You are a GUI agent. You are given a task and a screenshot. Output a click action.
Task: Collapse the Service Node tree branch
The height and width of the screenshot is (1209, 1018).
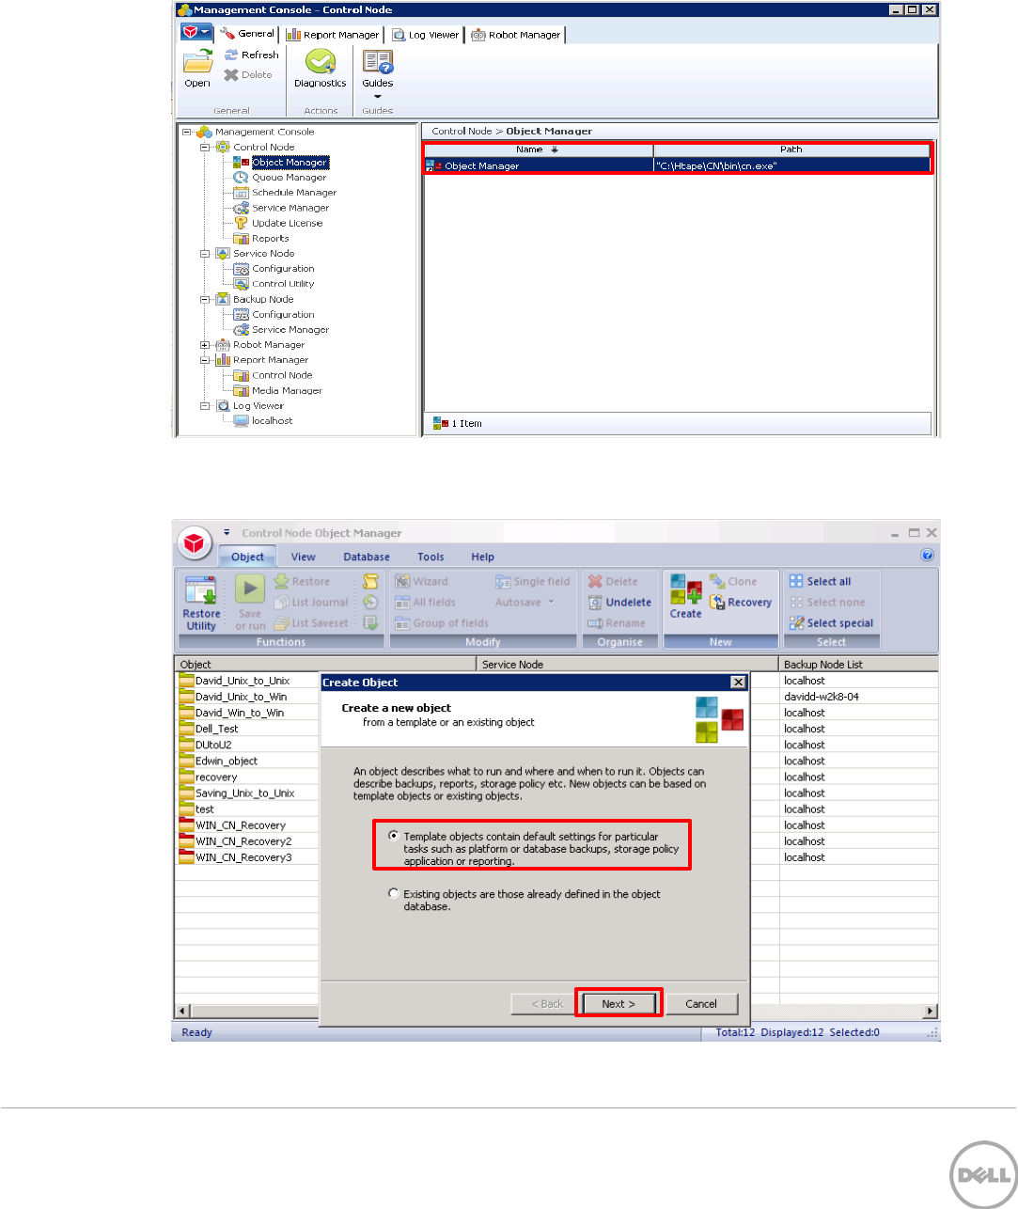[205, 254]
